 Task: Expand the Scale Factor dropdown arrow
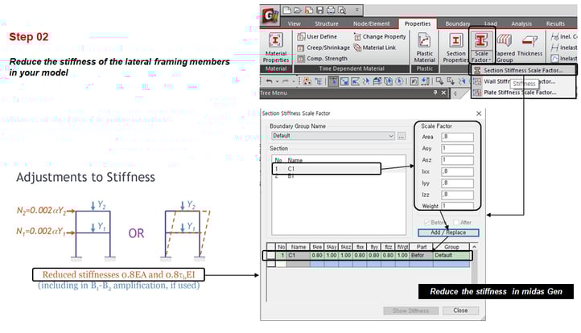point(489,60)
